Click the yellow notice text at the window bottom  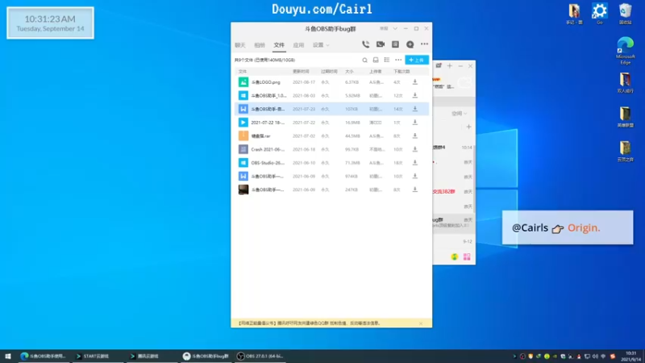pos(310,323)
